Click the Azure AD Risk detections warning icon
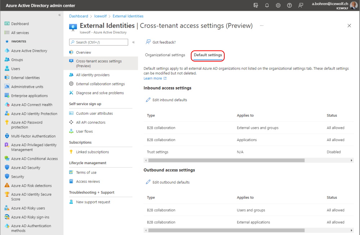 pyautogui.click(x=7, y=185)
